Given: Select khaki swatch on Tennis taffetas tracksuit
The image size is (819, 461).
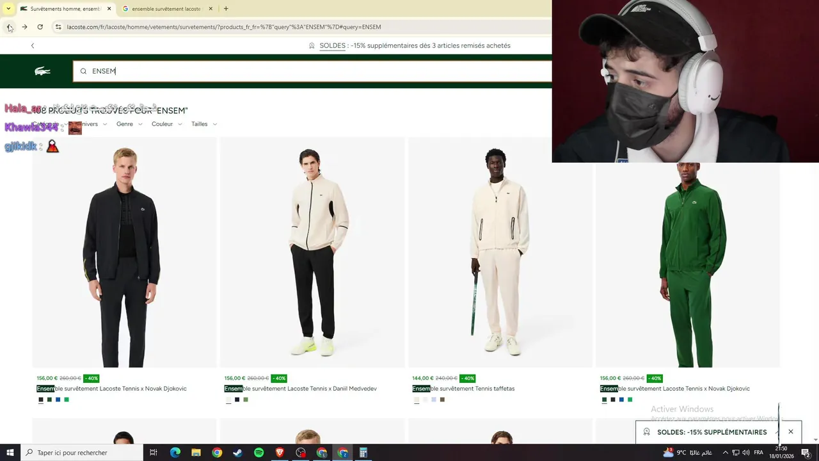Looking at the screenshot, I should pos(442,400).
